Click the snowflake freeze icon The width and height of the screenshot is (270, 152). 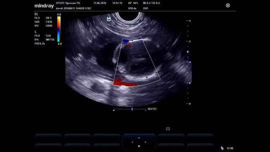228,5
